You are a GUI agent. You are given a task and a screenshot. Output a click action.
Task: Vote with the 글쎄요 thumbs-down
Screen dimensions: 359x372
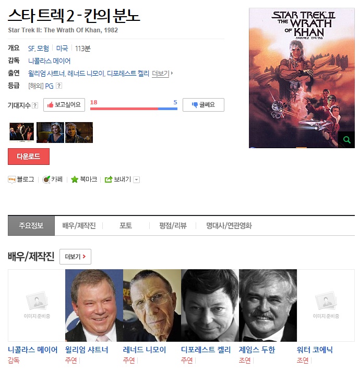[204, 105]
